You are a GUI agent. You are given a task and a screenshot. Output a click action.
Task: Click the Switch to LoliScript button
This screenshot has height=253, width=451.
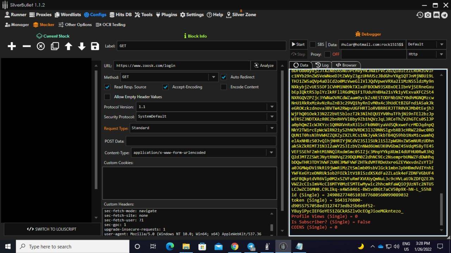[x=51, y=229]
